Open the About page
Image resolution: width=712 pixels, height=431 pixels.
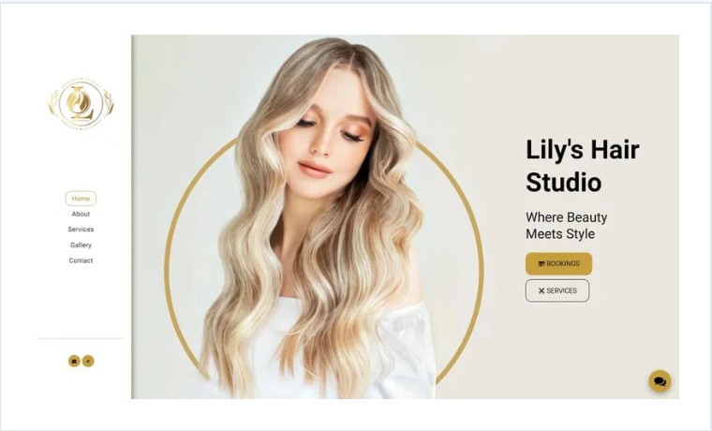[x=81, y=214]
